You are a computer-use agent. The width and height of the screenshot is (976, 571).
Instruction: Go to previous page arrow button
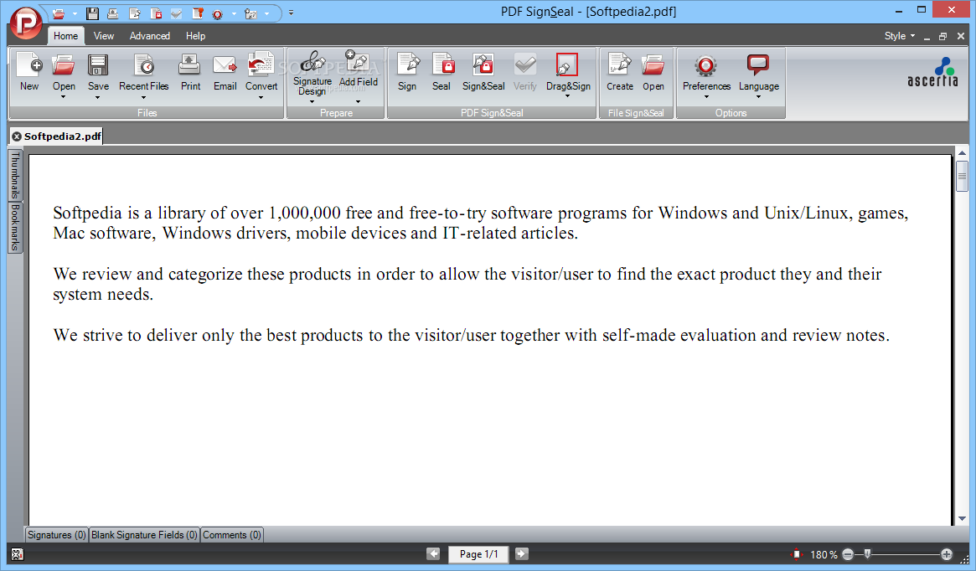coord(433,553)
